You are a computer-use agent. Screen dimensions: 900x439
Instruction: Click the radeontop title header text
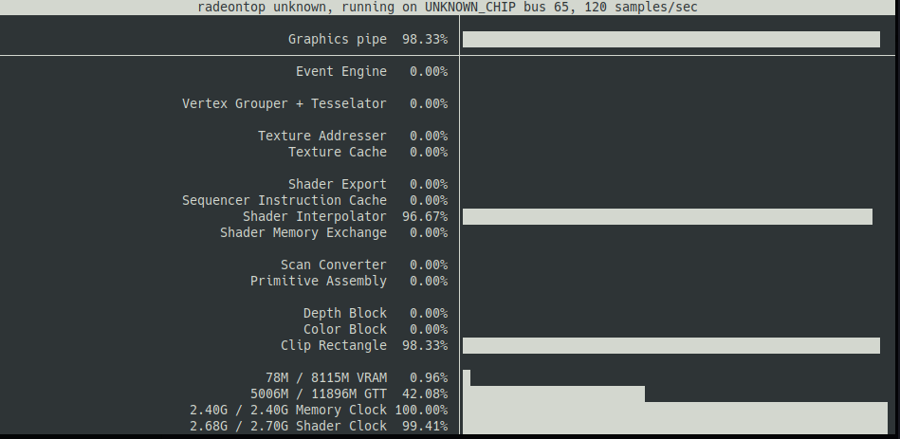448,7
